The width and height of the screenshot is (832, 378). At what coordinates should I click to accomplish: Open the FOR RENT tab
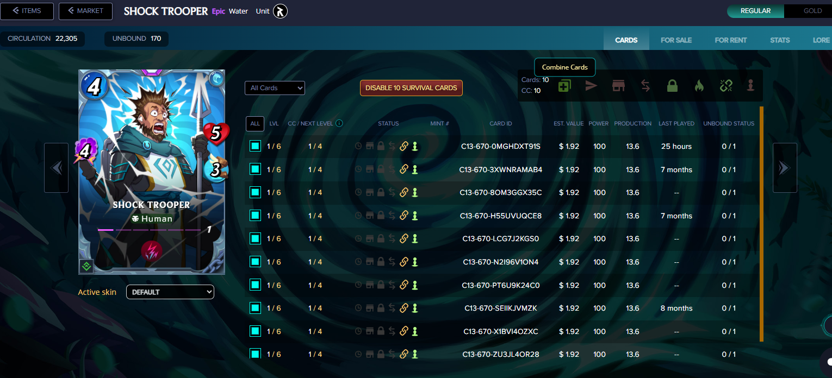tap(731, 40)
